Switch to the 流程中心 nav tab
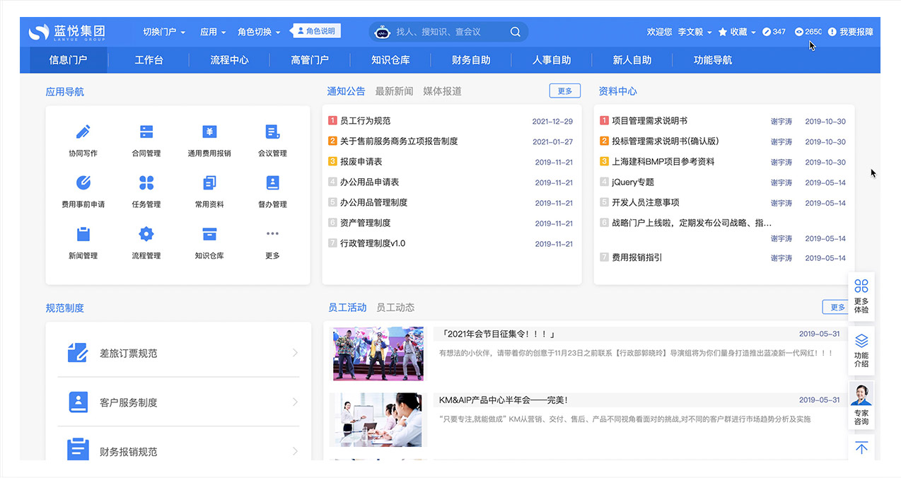901x478 pixels. tap(229, 60)
